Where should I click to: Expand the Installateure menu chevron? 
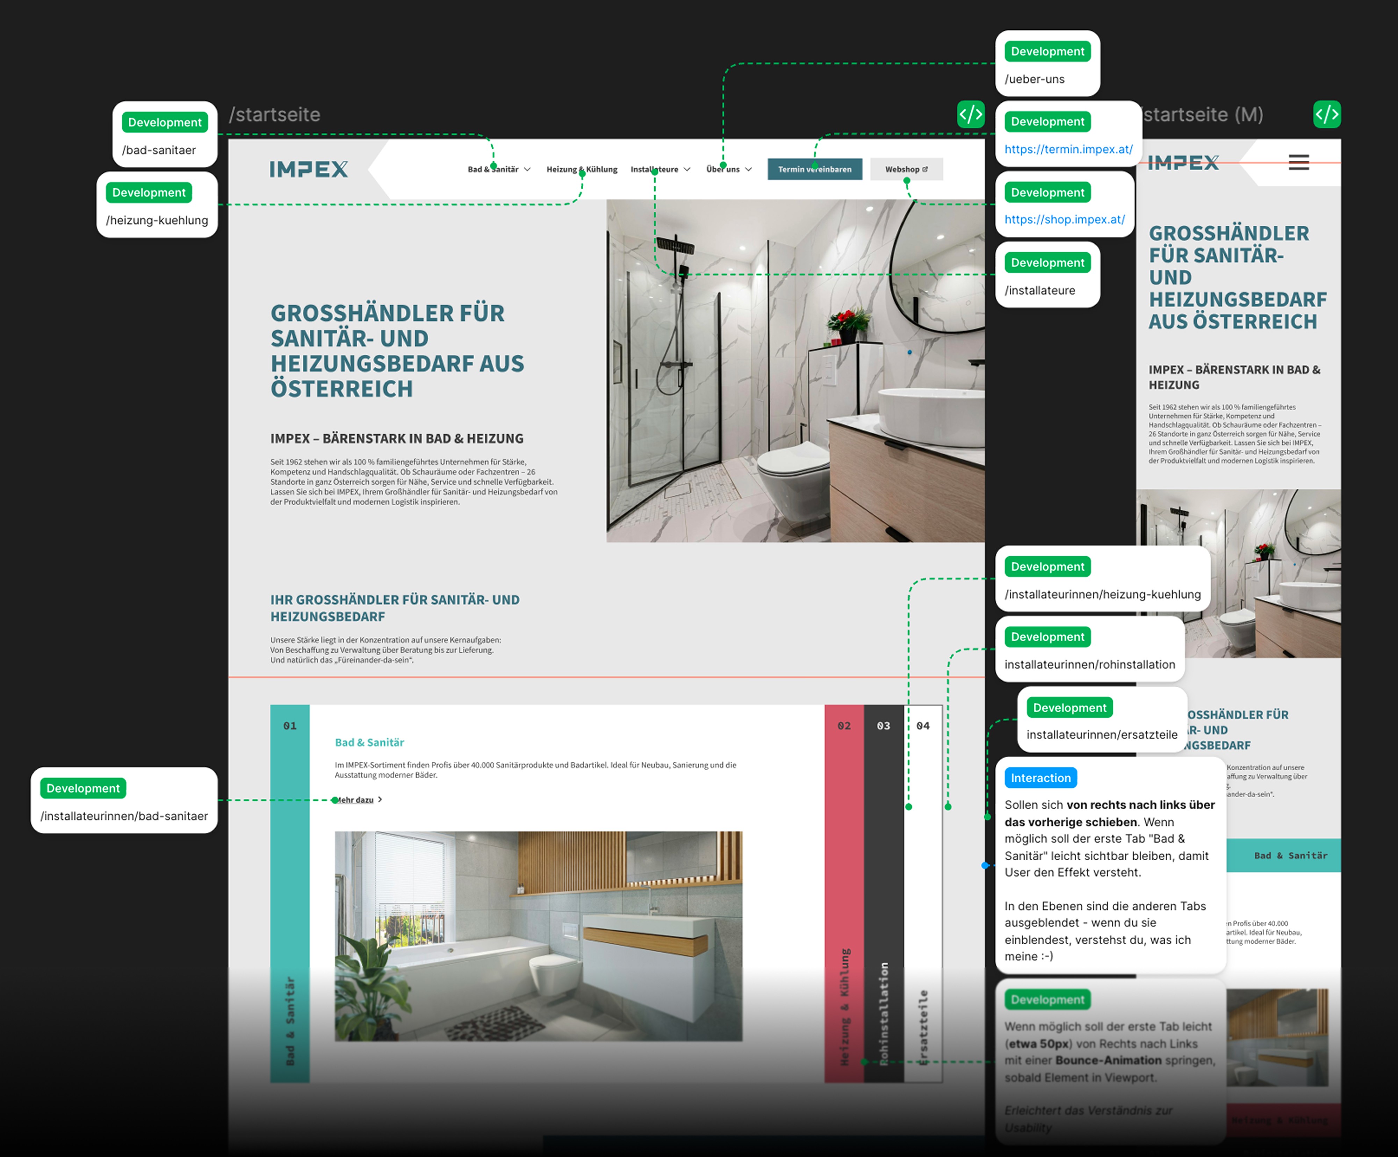pos(687,170)
